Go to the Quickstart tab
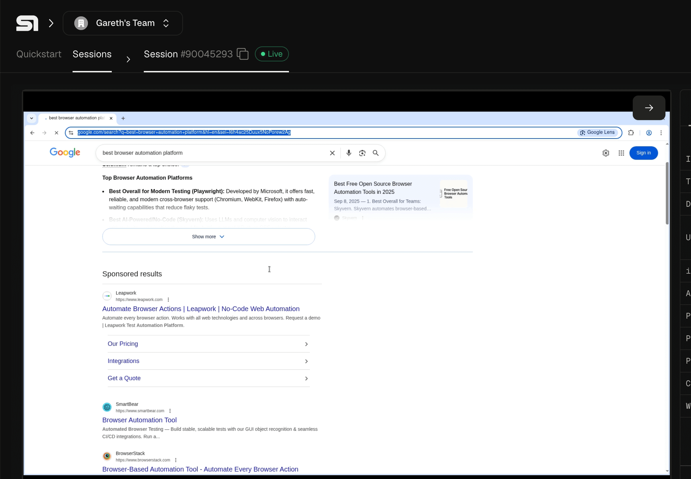This screenshot has height=479, width=691. 39,54
